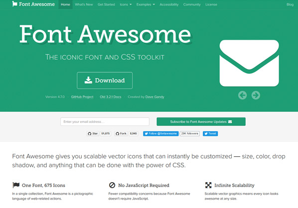Viewport: 298px width, 208px height.
Task: Select the 'No JavaScript Required' heading
Action: (144, 186)
